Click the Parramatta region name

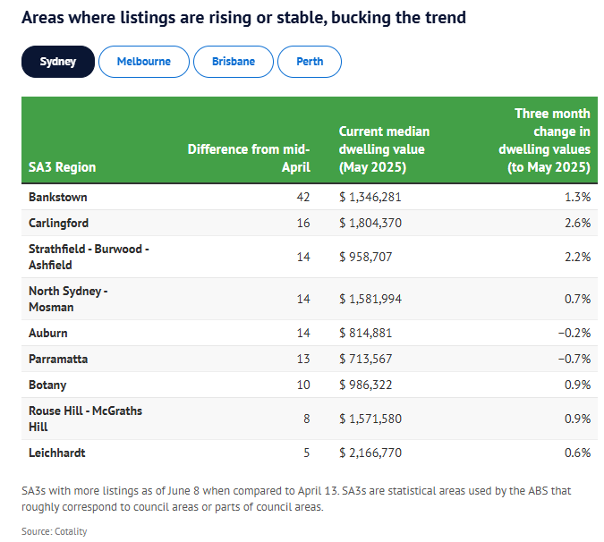click(58, 359)
